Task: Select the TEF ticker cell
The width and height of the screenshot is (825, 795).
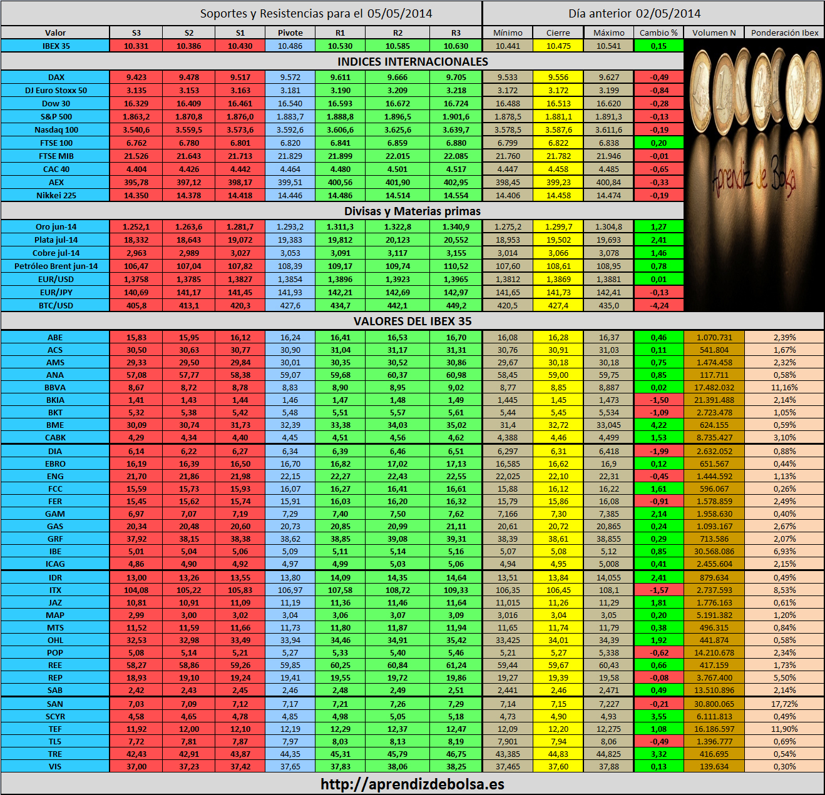Action: point(55,729)
